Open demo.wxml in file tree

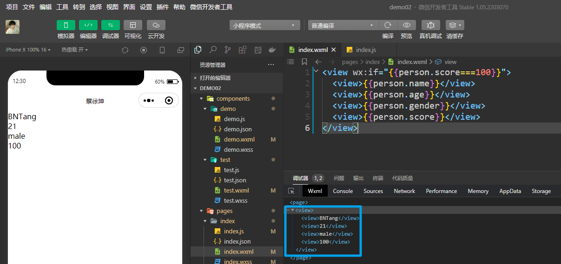239,139
